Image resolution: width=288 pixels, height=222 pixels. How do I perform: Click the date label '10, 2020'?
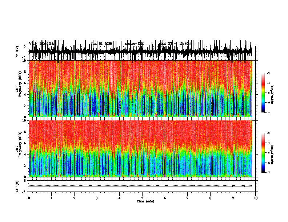(x=105, y=44)
